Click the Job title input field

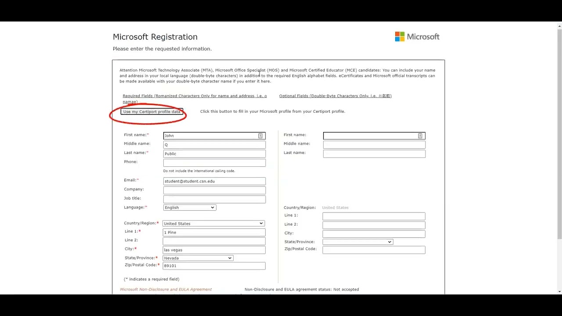coord(214,199)
